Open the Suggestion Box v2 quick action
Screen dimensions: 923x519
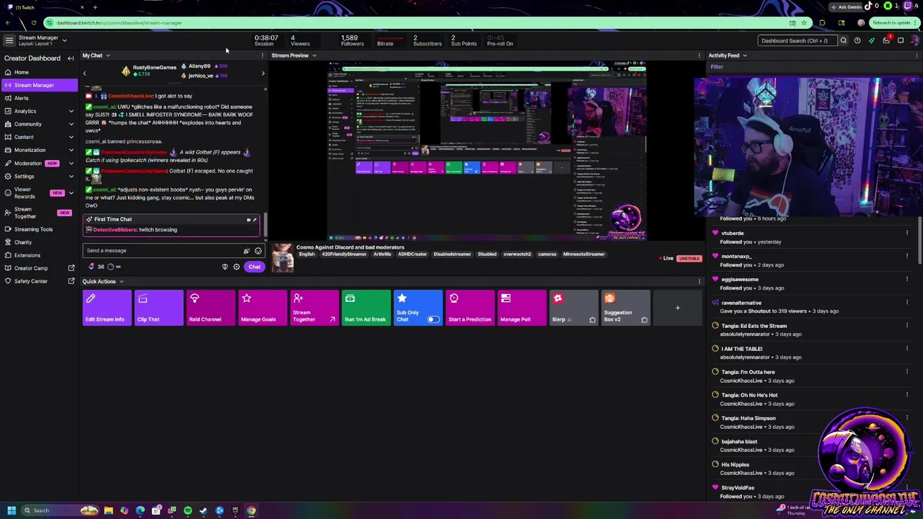coord(626,308)
